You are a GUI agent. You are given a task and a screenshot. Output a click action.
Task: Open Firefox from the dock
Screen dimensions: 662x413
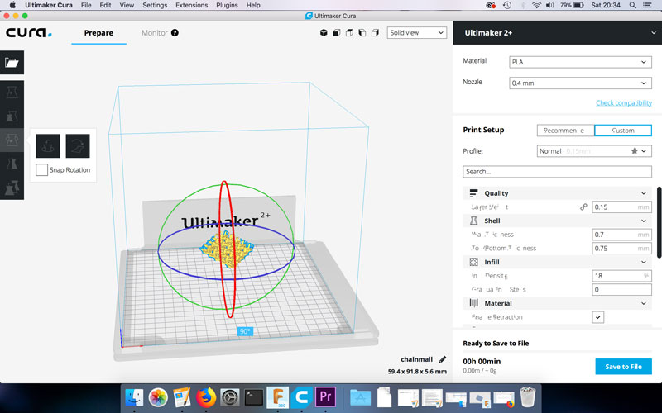(206, 397)
